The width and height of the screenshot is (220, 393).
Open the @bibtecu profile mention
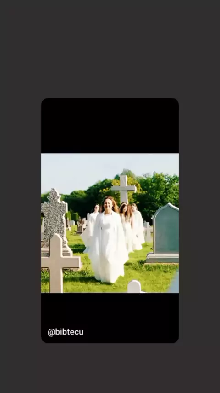(x=66, y=332)
